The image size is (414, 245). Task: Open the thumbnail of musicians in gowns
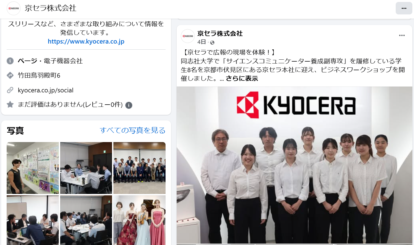[139, 220]
